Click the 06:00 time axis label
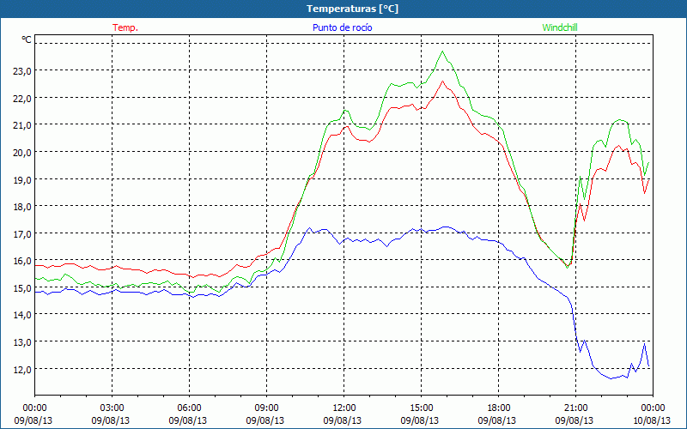Viewport: 687px width, 429px height. (188, 408)
